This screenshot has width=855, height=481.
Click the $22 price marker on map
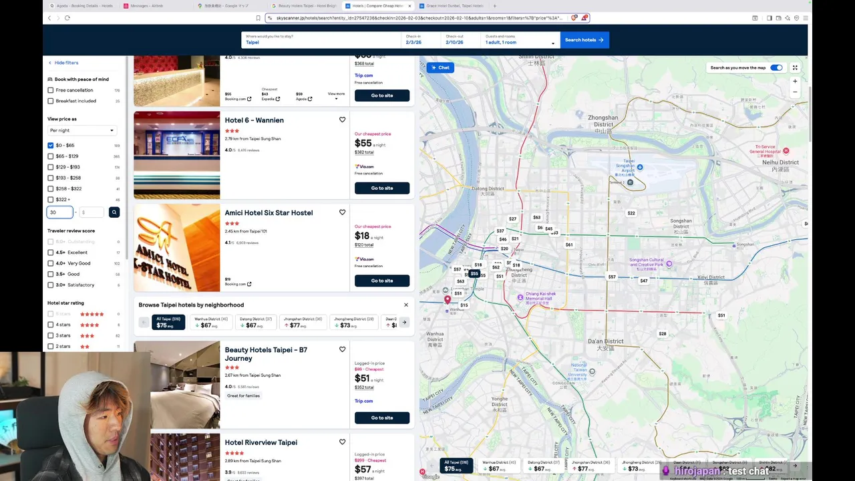[631, 213]
